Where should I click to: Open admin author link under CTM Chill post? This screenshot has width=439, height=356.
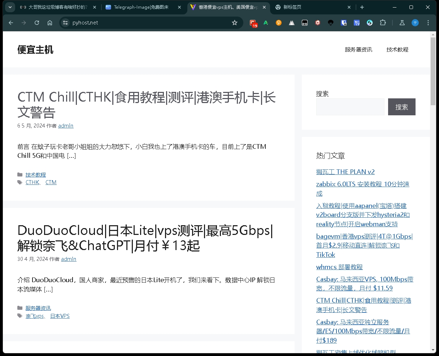66,126
